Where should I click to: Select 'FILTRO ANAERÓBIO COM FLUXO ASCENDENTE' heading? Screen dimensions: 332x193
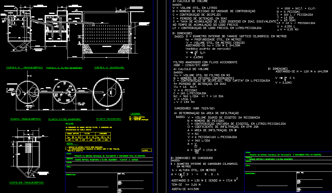[205, 62]
